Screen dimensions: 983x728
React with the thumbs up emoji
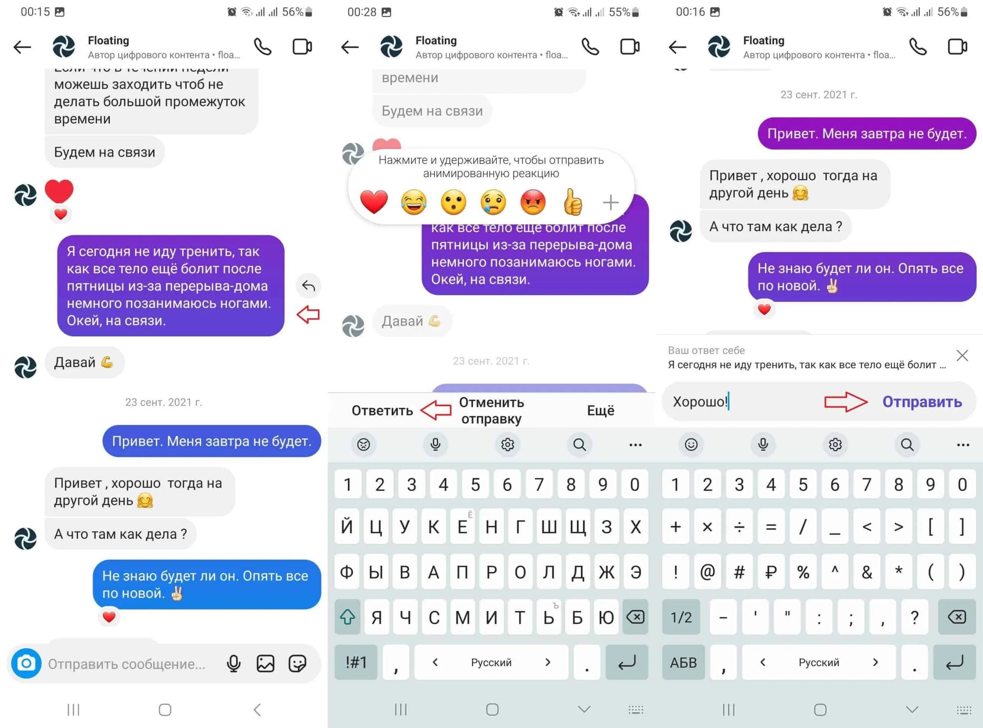coord(573,202)
